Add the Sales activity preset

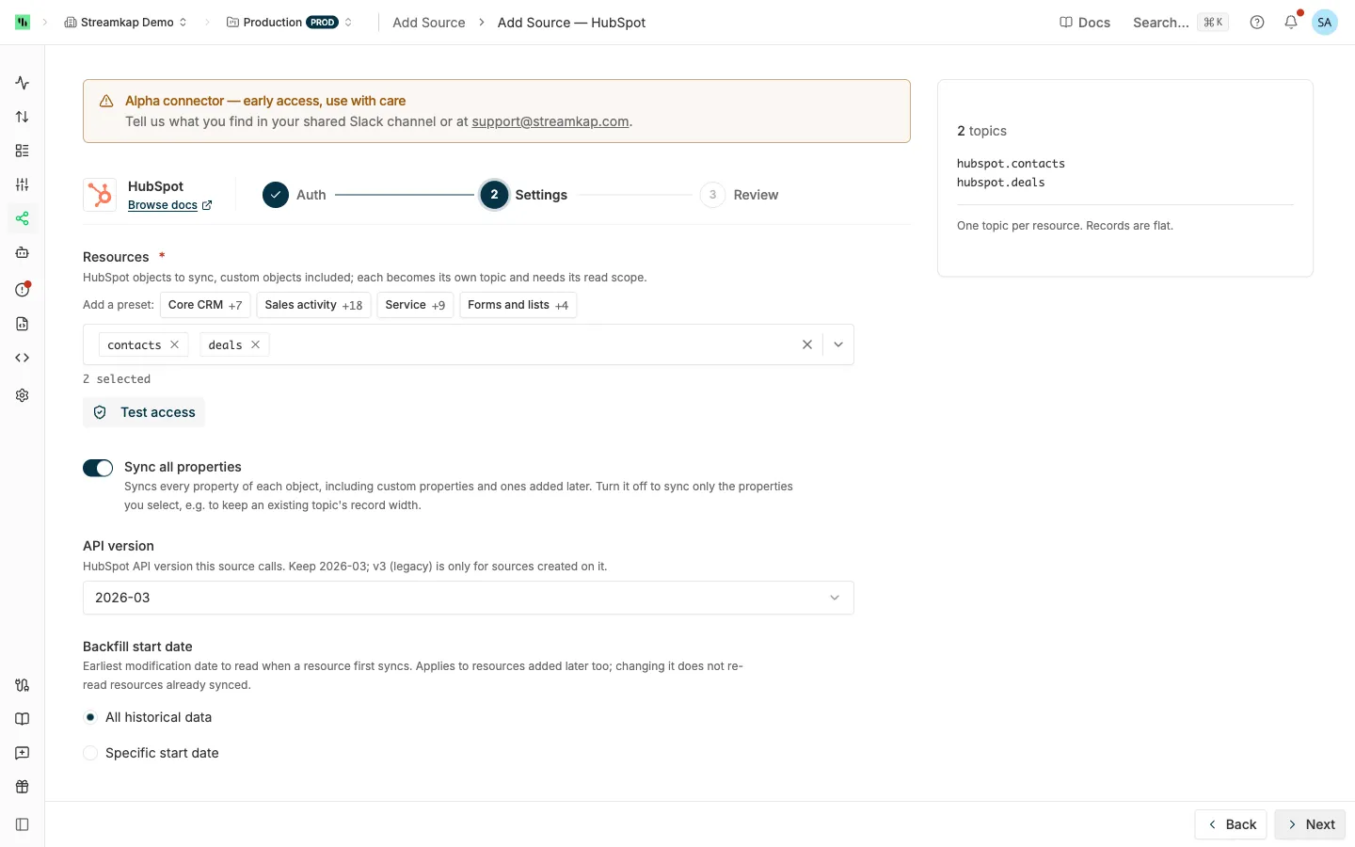click(313, 305)
